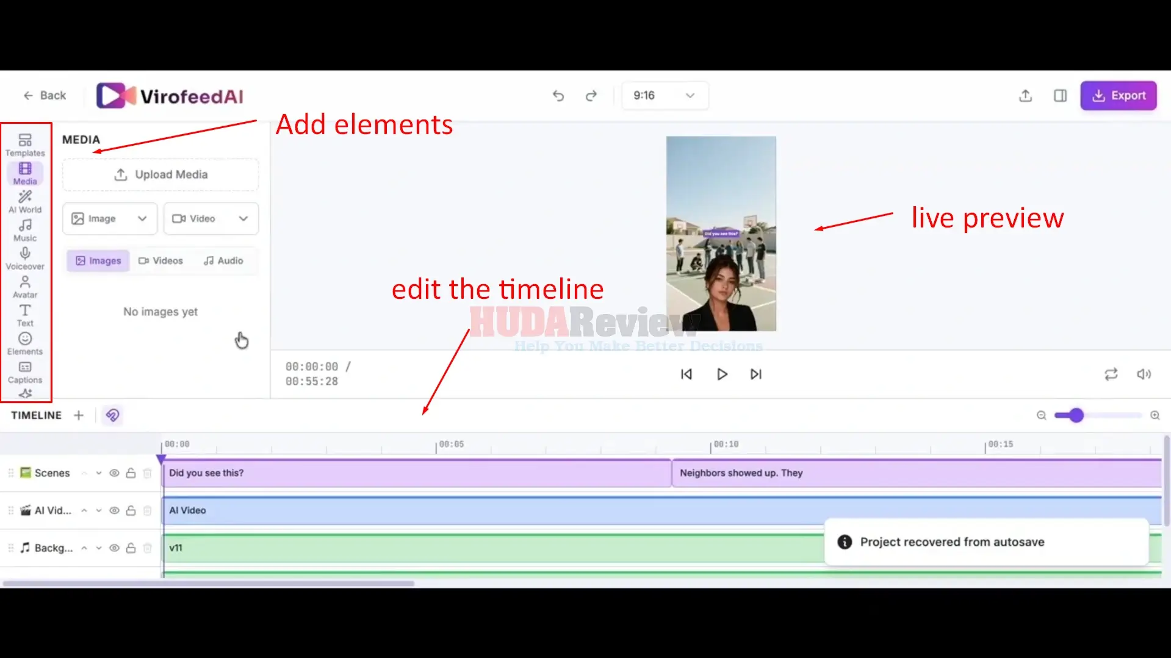
Task: Move Background track up with chevron
Action: pyautogui.click(x=84, y=548)
